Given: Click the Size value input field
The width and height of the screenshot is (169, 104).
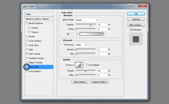Looking at the screenshot, I should click(x=102, y=54).
